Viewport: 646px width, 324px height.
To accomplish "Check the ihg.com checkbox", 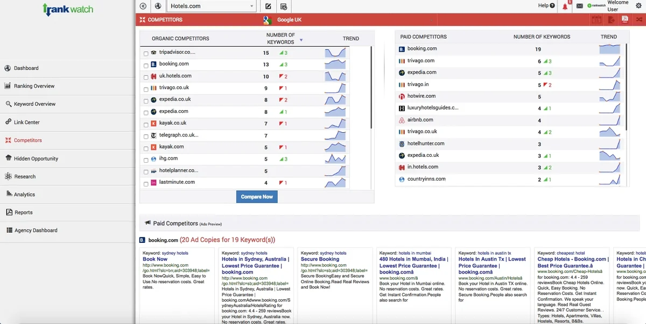I will [x=146, y=160].
